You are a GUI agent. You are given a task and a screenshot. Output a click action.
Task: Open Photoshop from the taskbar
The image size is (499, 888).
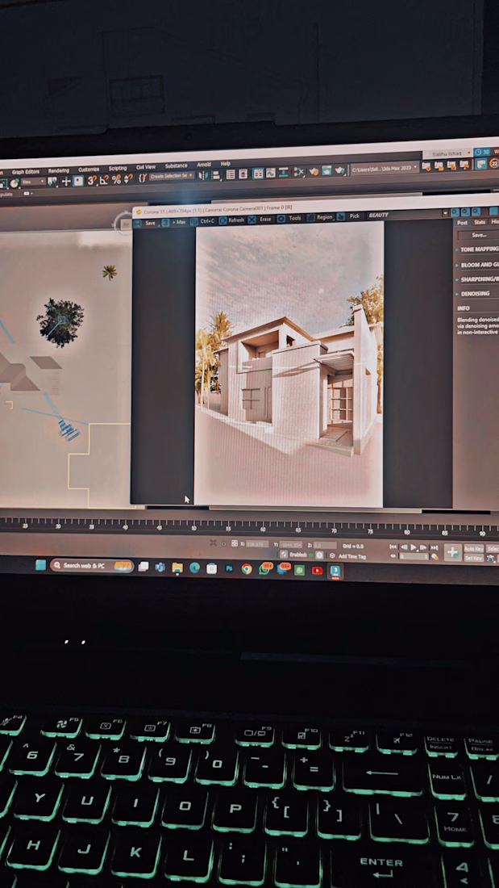point(229,568)
